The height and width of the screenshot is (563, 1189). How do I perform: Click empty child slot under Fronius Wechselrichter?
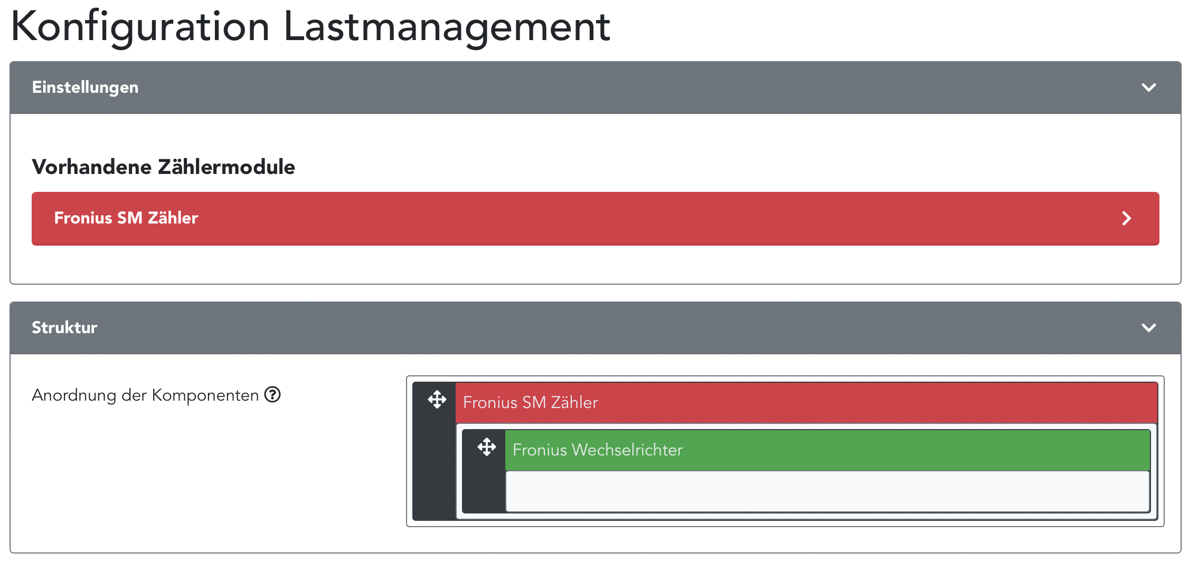tap(827, 491)
